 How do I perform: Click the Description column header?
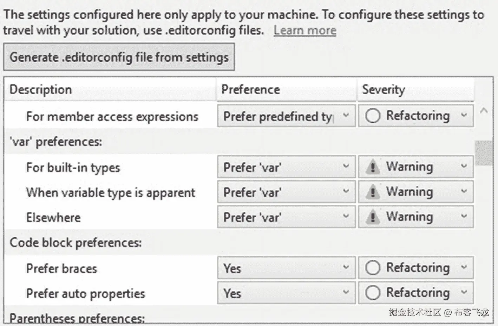[110, 89]
